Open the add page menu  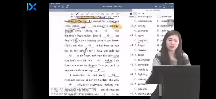tap(164, 7)
